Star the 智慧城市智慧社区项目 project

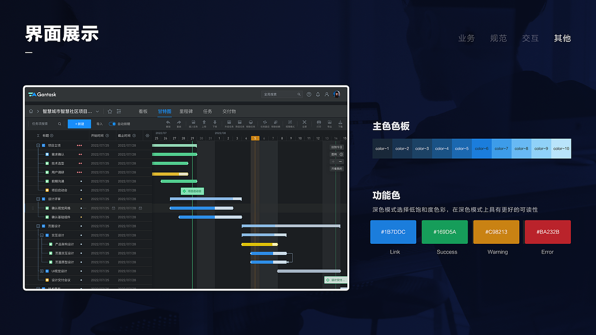tap(110, 112)
